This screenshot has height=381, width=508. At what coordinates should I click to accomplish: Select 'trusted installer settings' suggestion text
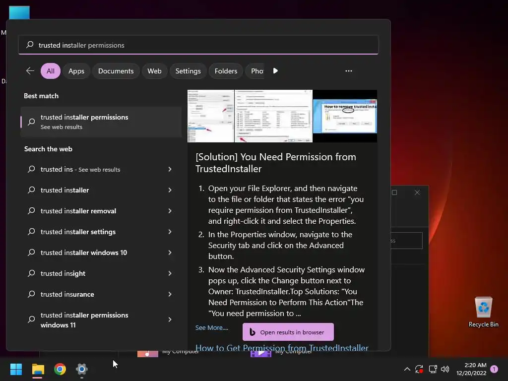pos(78,232)
